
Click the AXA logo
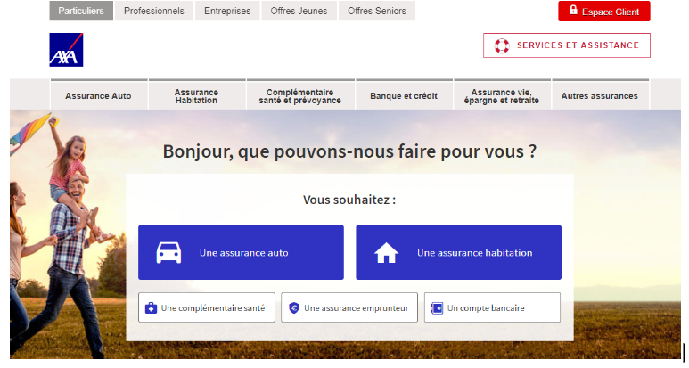(x=66, y=50)
